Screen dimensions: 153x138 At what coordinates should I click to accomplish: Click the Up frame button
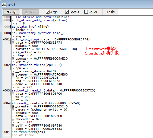pos(11,12)
